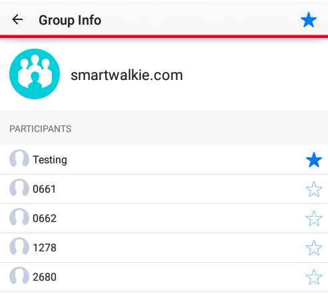328x294 pixels.
Task: Open the Testing participant avatar
Action: [x=19, y=158]
